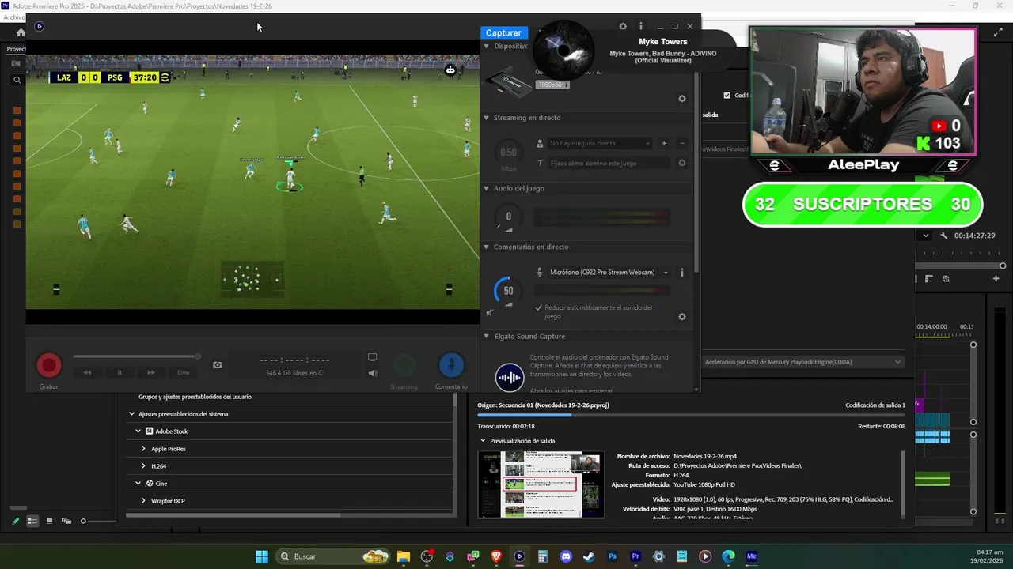Open the Windows Start menu

pos(262,556)
